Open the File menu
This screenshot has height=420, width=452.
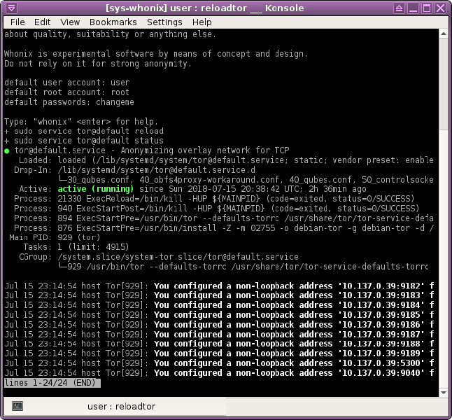point(17,22)
